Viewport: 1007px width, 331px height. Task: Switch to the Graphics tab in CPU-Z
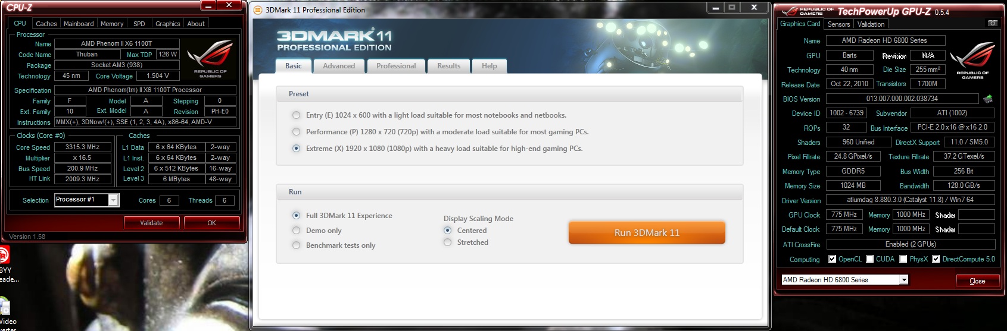tap(168, 24)
